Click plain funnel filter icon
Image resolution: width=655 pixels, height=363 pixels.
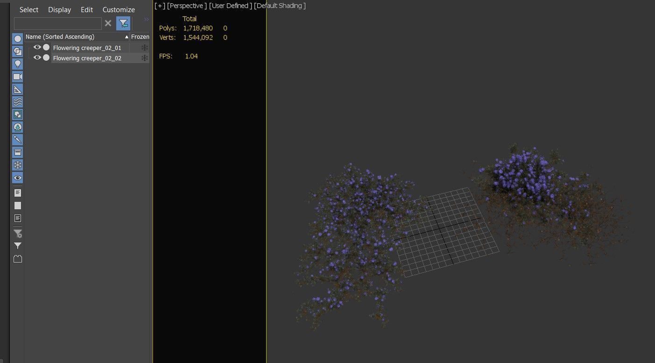[x=18, y=246]
